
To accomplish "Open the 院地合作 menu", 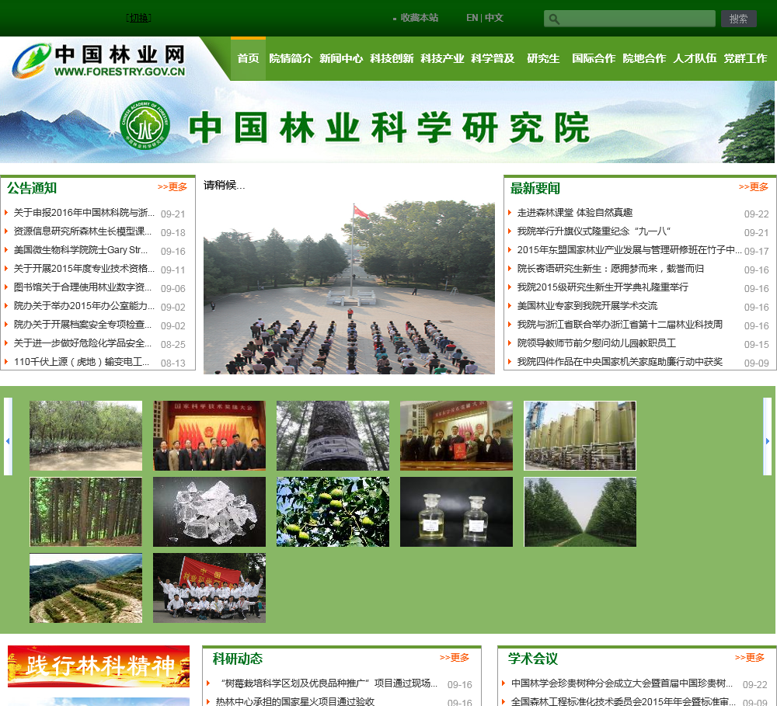I will [x=644, y=58].
